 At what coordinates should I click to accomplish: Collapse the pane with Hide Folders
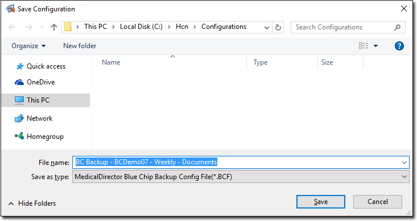[32, 203]
